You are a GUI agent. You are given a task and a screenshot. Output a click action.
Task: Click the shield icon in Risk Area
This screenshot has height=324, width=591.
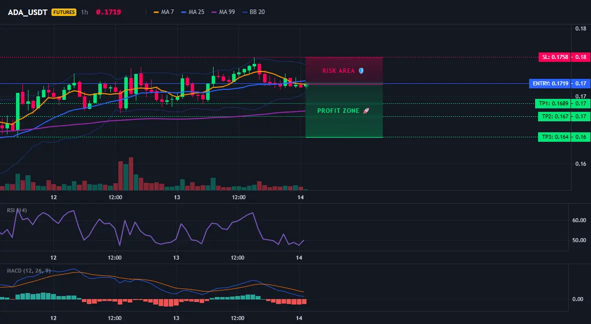click(361, 70)
